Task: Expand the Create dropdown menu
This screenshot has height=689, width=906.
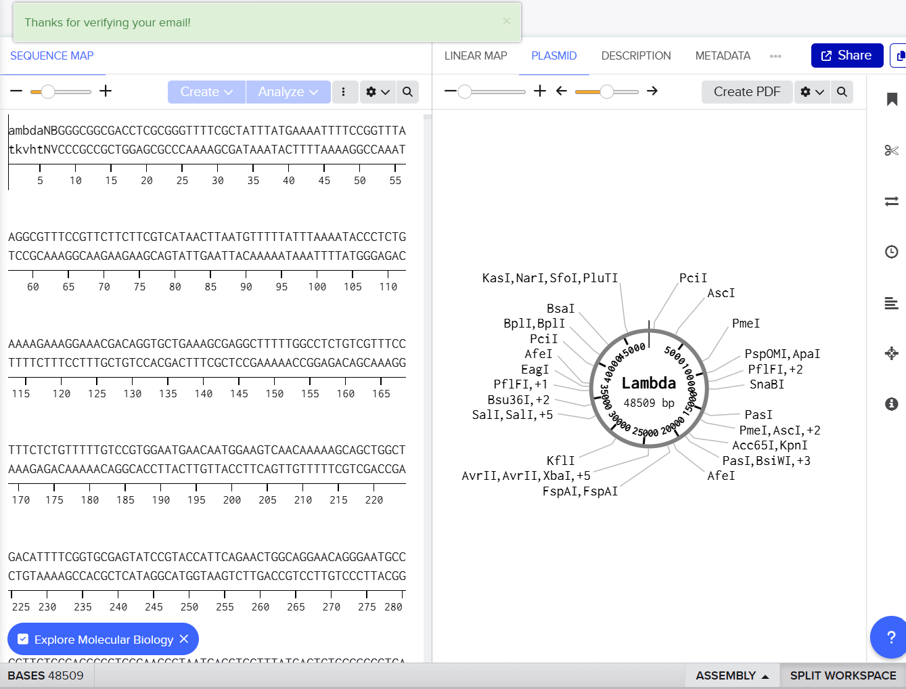Action: click(x=206, y=92)
